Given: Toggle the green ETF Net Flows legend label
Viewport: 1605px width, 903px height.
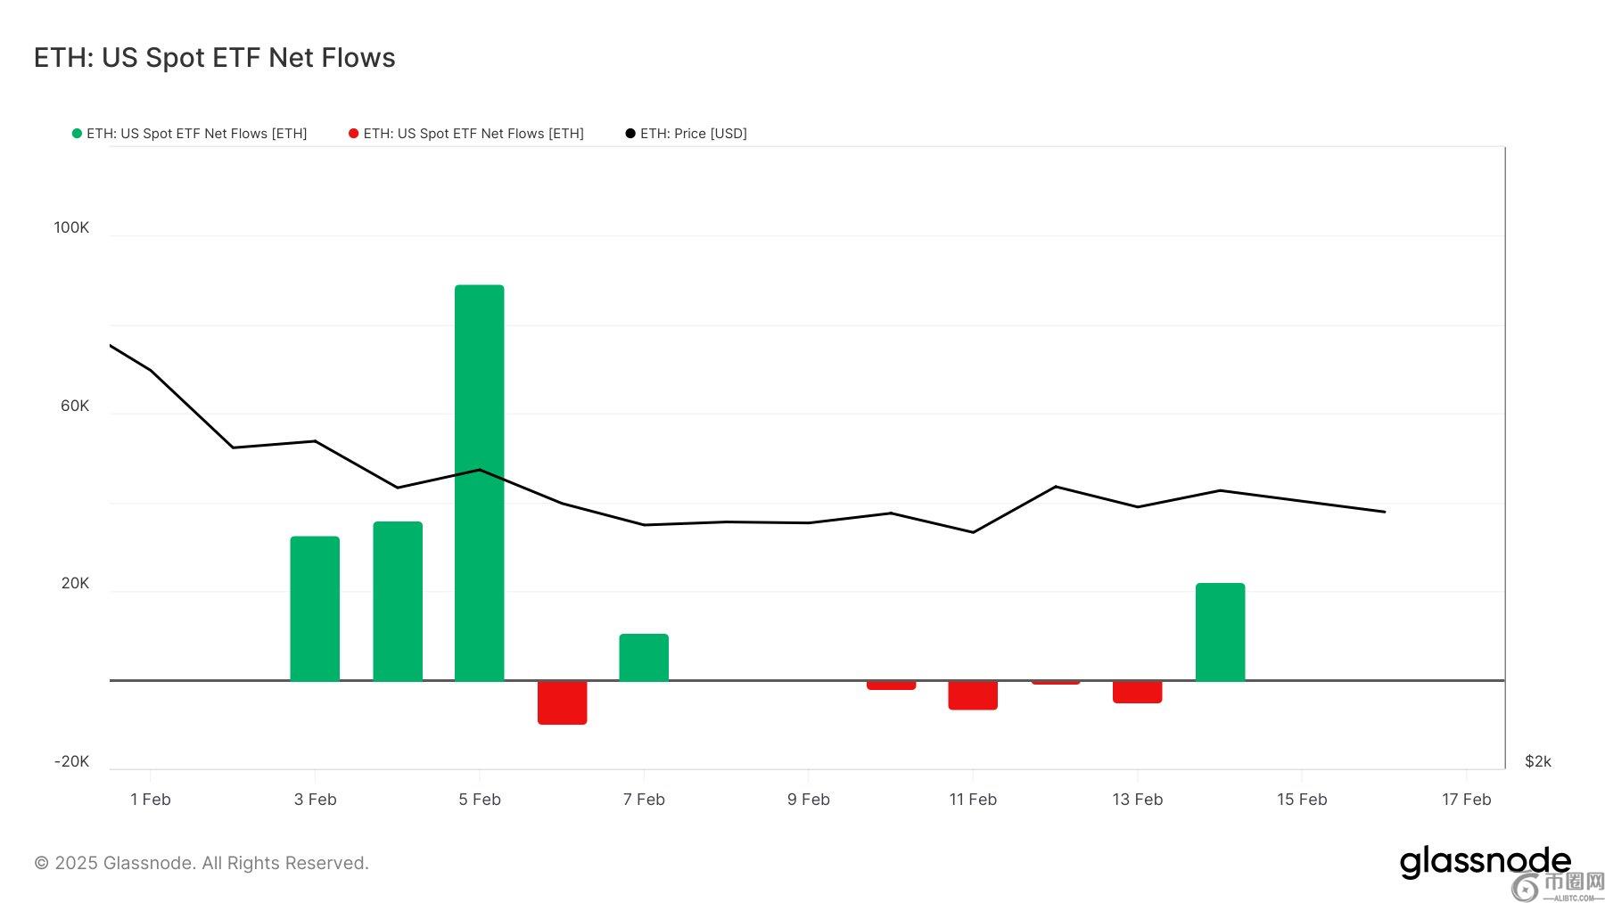Looking at the screenshot, I should point(196,134).
